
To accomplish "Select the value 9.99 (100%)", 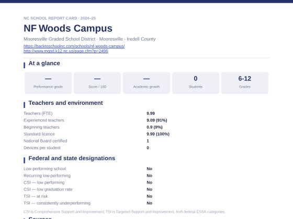I will click(158, 134).
